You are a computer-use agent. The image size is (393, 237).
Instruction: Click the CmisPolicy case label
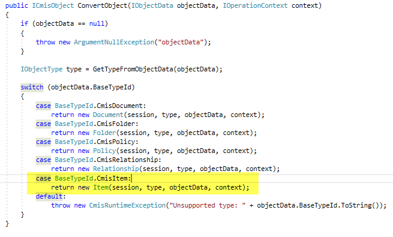point(116,142)
